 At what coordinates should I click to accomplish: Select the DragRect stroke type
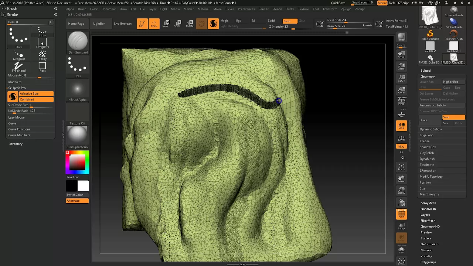point(42,44)
